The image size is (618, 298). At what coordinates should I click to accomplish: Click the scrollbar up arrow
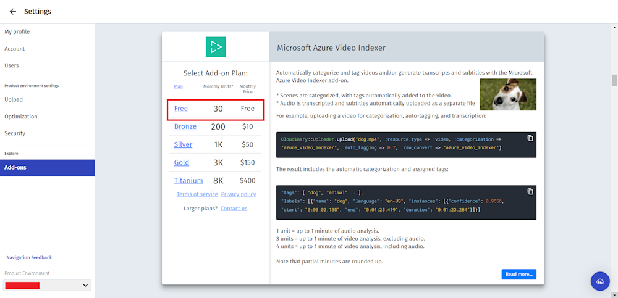pyautogui.click(x=614, y=27)
